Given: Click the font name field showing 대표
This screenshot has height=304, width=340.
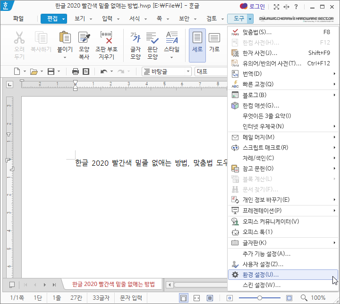Looking at the screenshot, I should pos(210,72).
